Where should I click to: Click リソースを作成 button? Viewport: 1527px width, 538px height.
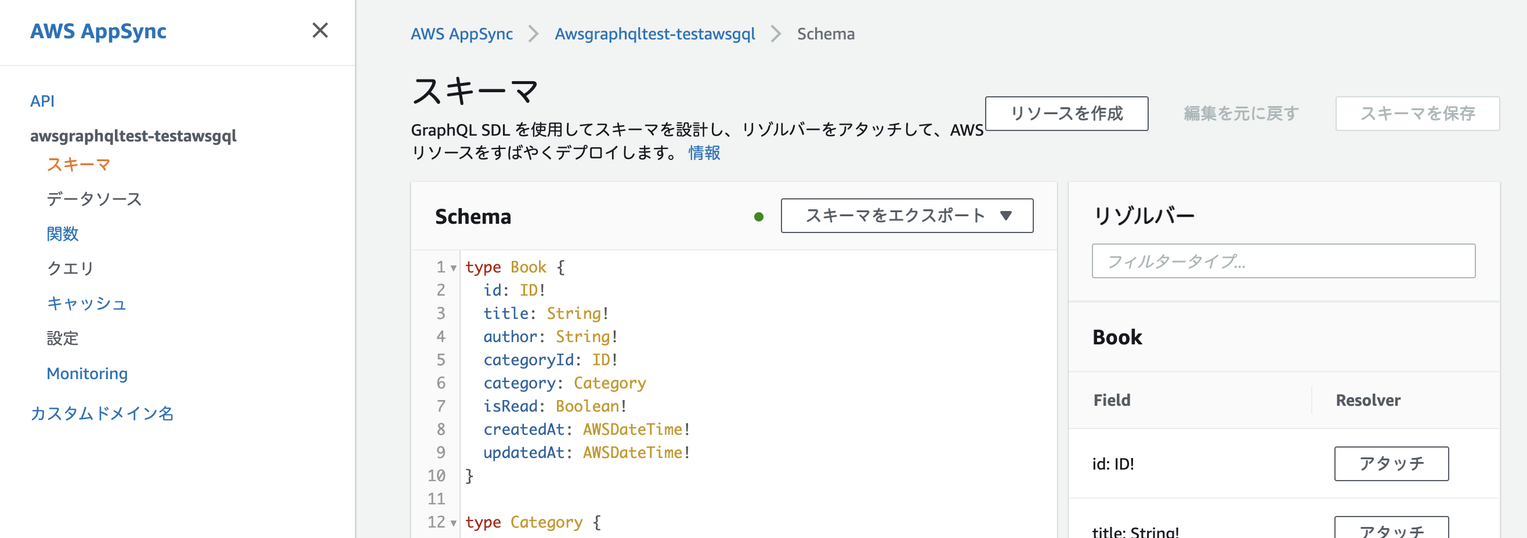click(x=1066, y=113)
